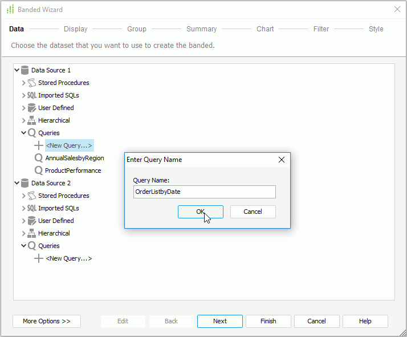Expand Stored Procedures under Data Source 1
Viewport: 407px width, 337px height.
point(24,83)
